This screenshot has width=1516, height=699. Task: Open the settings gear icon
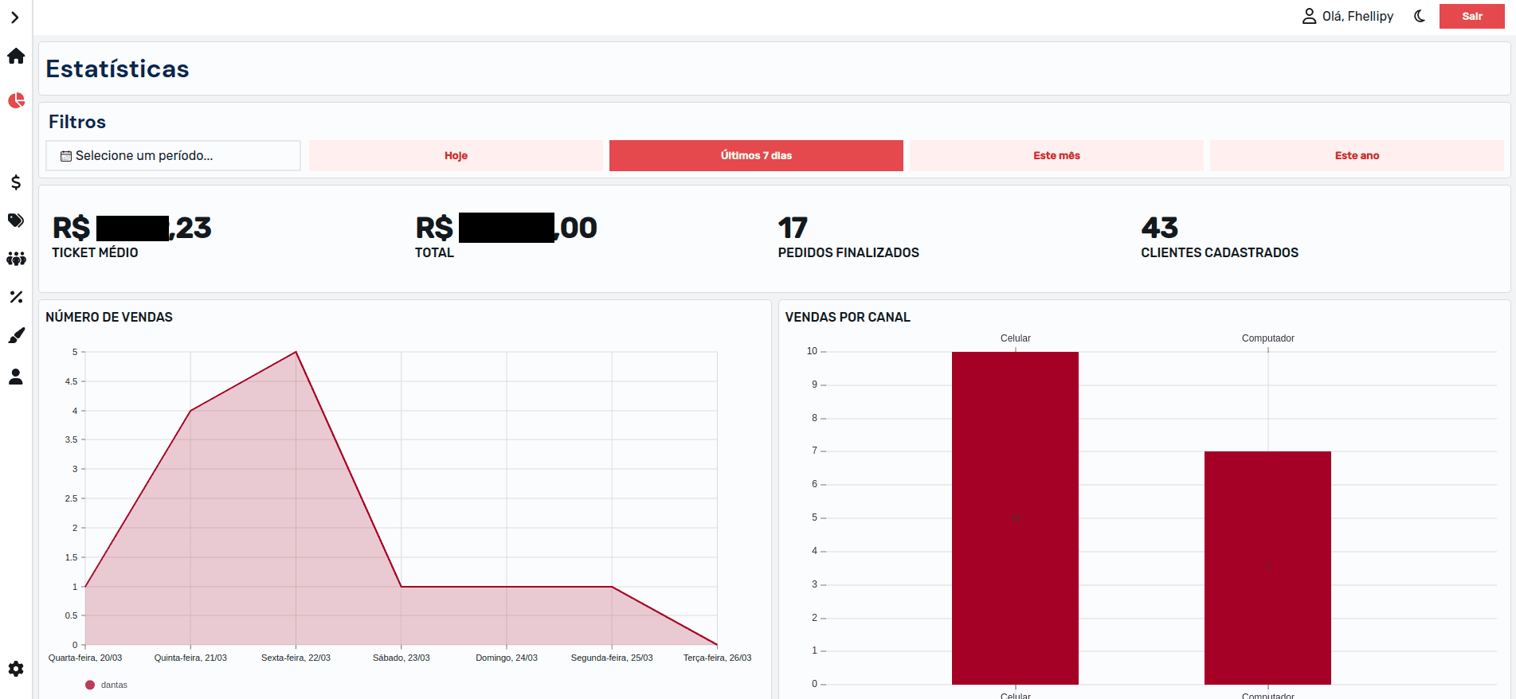coord(16,669)
